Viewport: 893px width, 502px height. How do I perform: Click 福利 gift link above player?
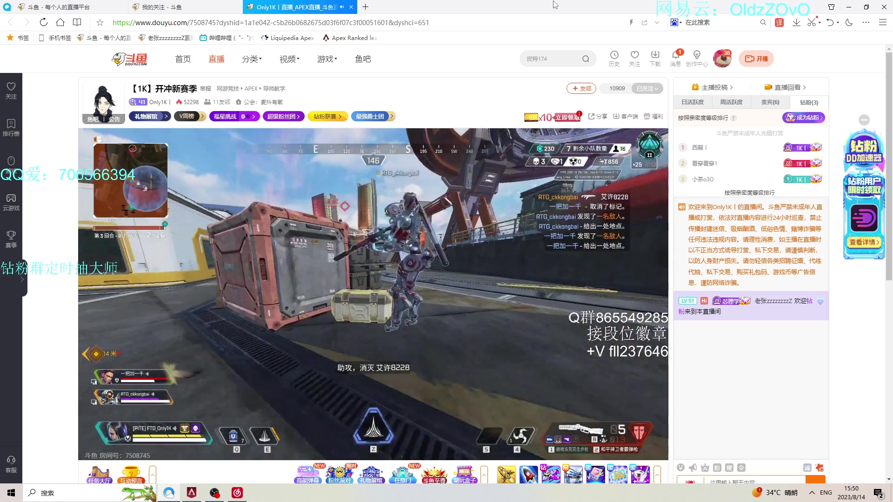click(653, 116)
